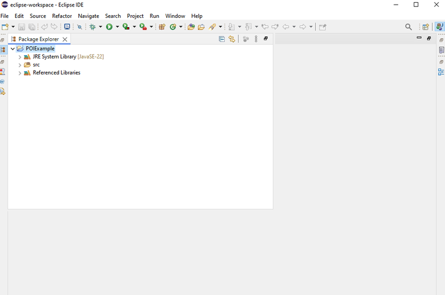Click Outline view icon in right trim
The width and height of the screenshot is (445, 295).
point(441,72)
